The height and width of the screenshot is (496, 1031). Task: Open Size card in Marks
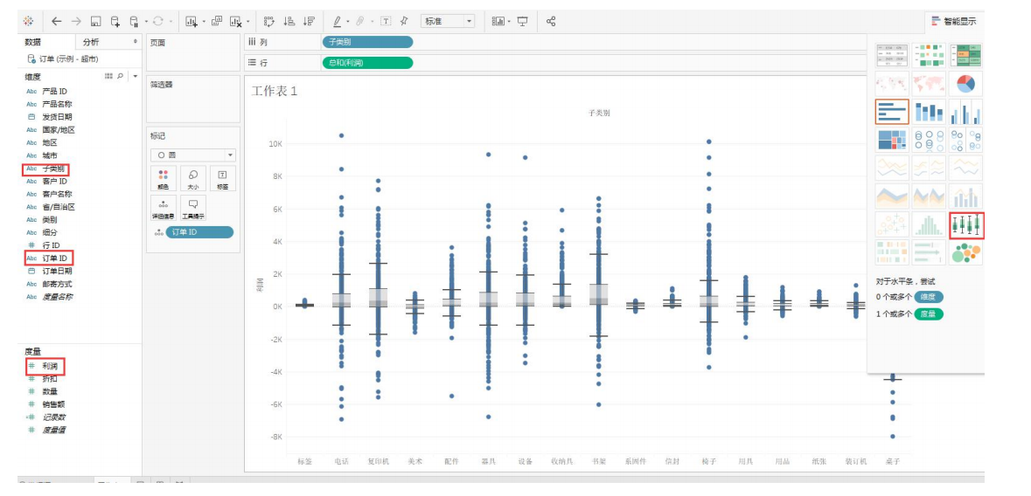point(193,179)
